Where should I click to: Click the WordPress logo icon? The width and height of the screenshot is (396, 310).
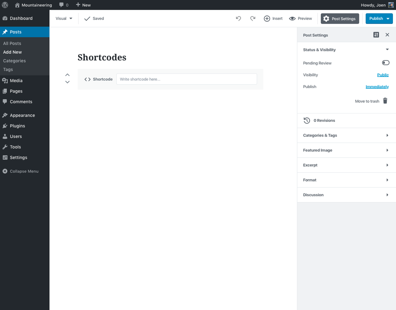[5, 5]
